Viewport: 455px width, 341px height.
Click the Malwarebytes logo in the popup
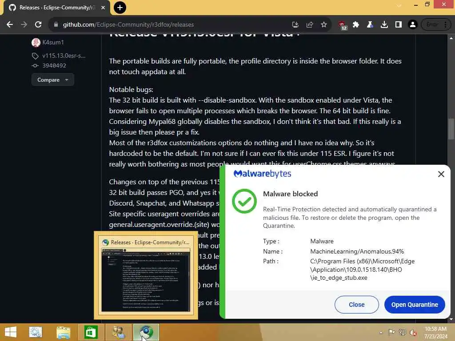coord(262,174)
